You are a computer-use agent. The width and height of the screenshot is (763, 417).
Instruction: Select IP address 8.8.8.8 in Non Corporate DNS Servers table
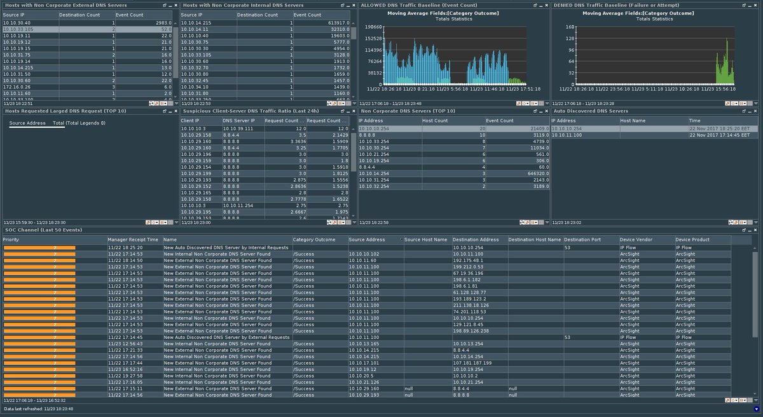453,135
